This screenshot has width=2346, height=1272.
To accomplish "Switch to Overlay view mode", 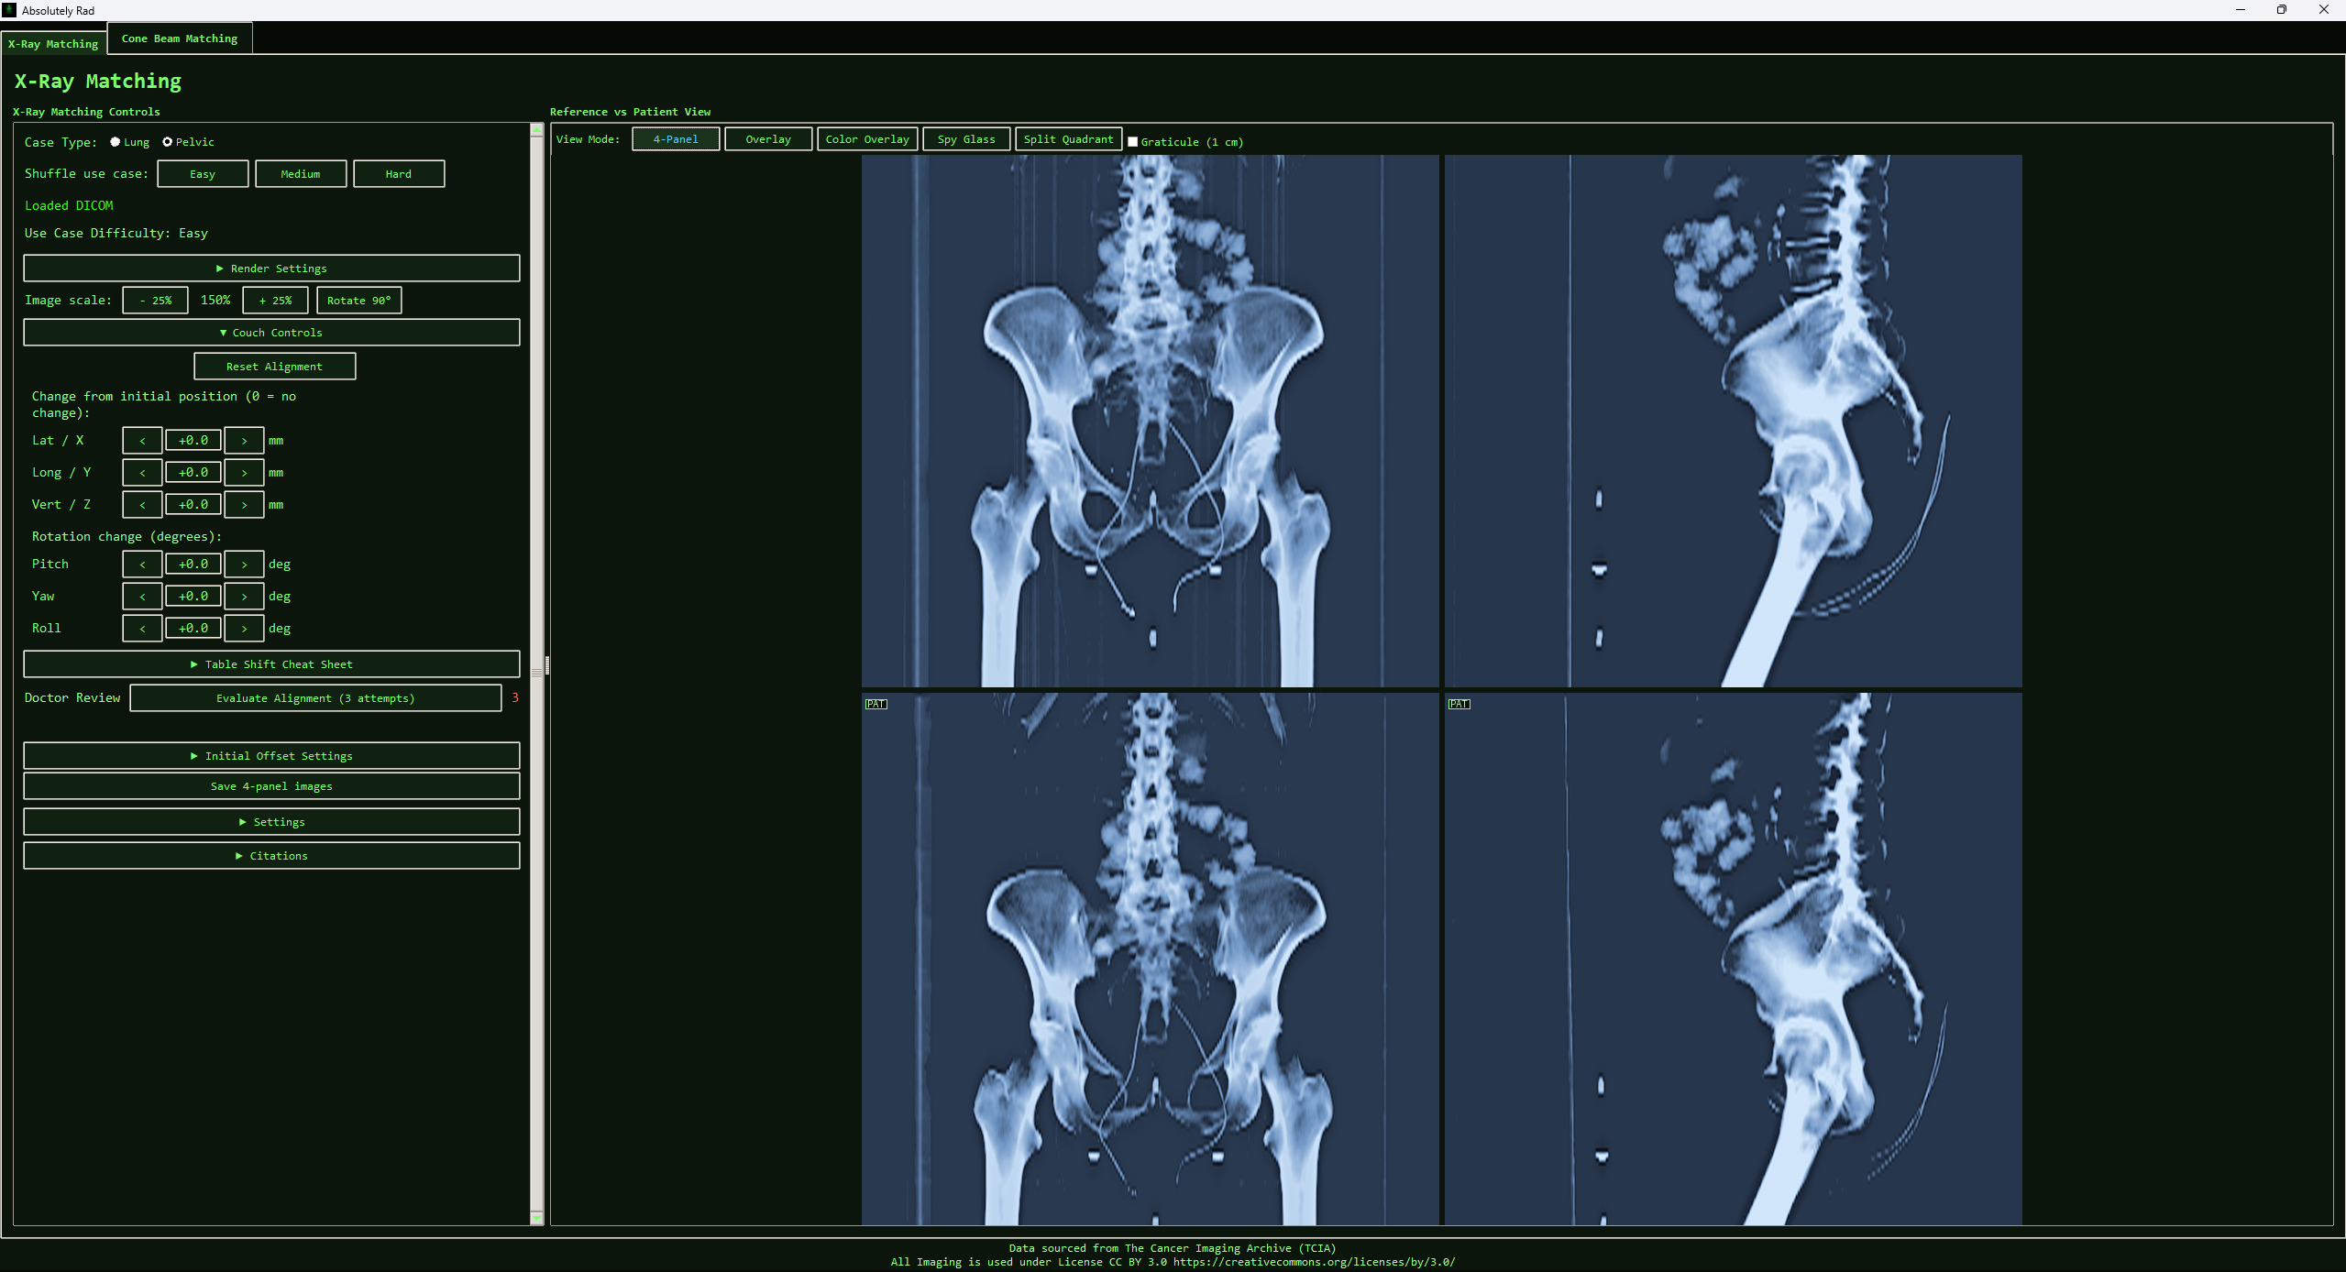I will [x=767, y=138].
